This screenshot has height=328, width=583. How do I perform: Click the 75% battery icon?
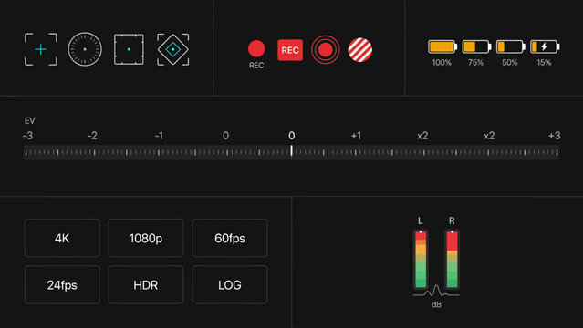pyautogui.click(x=476, y=46)
